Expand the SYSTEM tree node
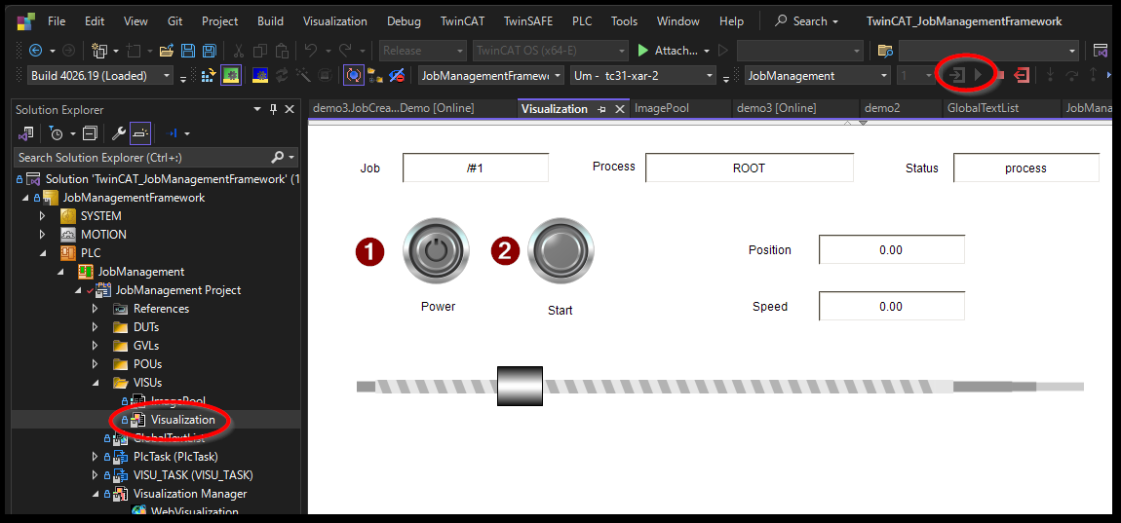Screen dimensions: 1121x523 pyautogui.click(x=42, y=216)
